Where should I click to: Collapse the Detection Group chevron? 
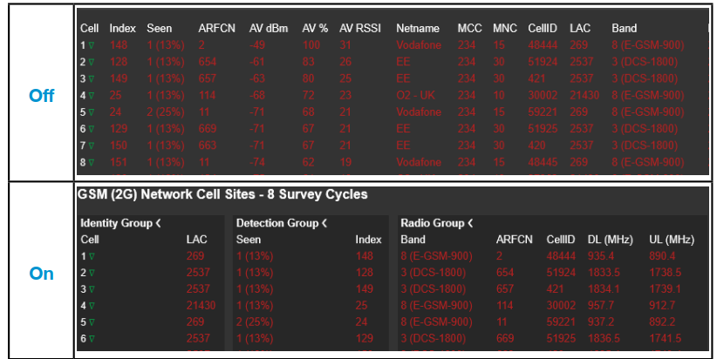point(324,223)
